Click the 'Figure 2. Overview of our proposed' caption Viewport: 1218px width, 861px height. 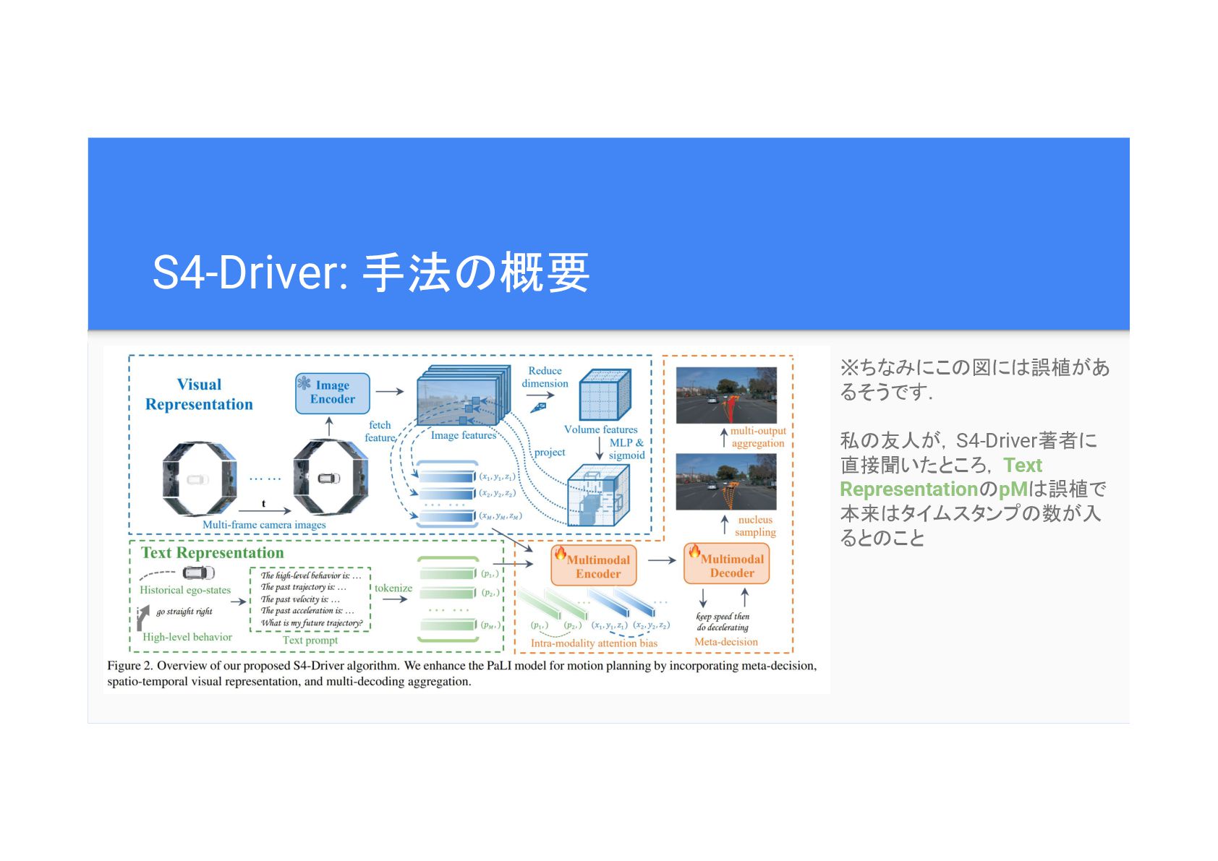pos(461,673)
